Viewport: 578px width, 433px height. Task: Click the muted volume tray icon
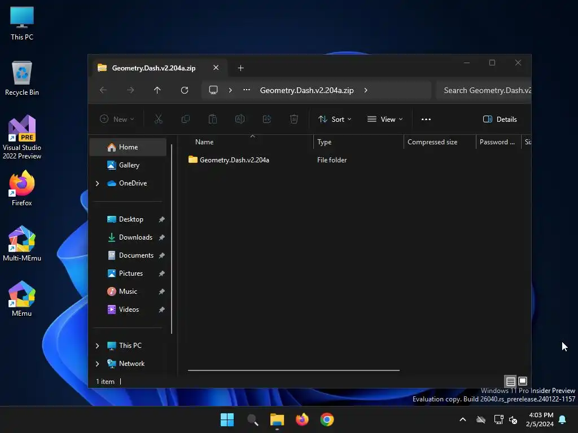[x=513, y=419]
